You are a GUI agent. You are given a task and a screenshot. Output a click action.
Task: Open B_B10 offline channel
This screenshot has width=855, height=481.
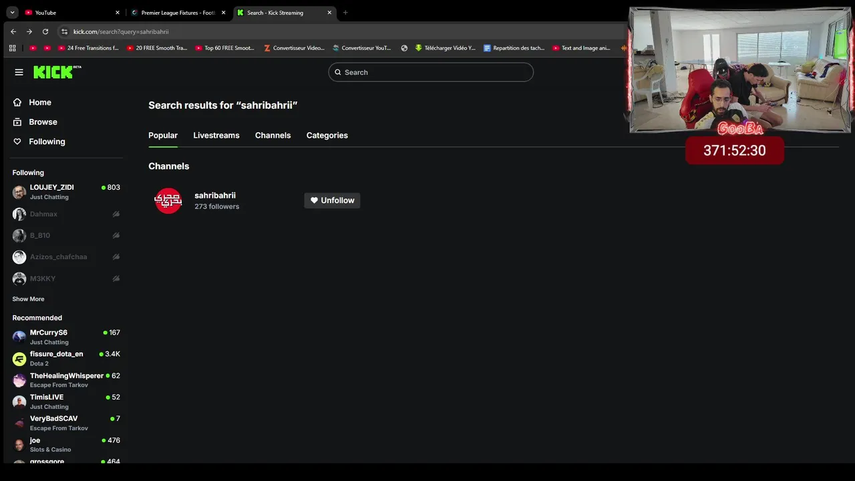[66, 235]
